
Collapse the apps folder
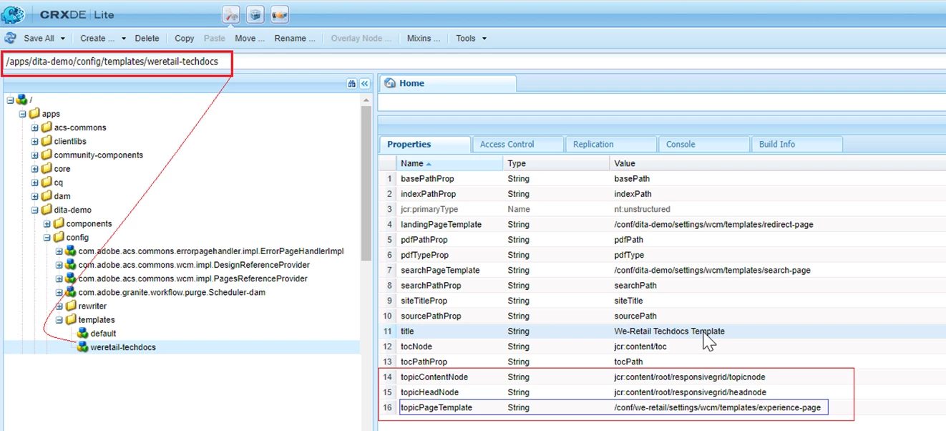pyautogui.click(x=22, y=113)
